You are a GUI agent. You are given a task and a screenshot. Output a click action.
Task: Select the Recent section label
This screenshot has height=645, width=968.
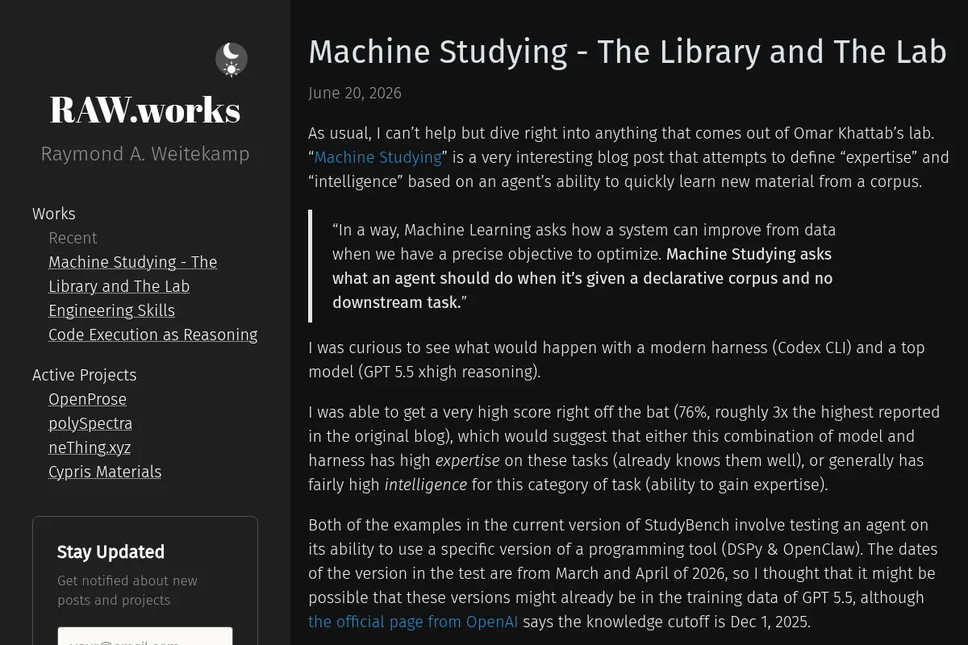(73, 238)
